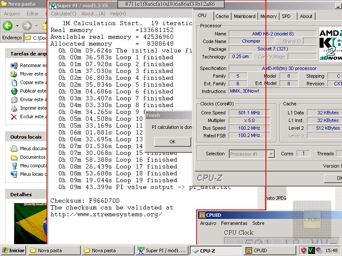The width and height of the screenshot is (342, 256).
Task: Open Arquivo menu in Nova pasta window
Action: [12, 14]
